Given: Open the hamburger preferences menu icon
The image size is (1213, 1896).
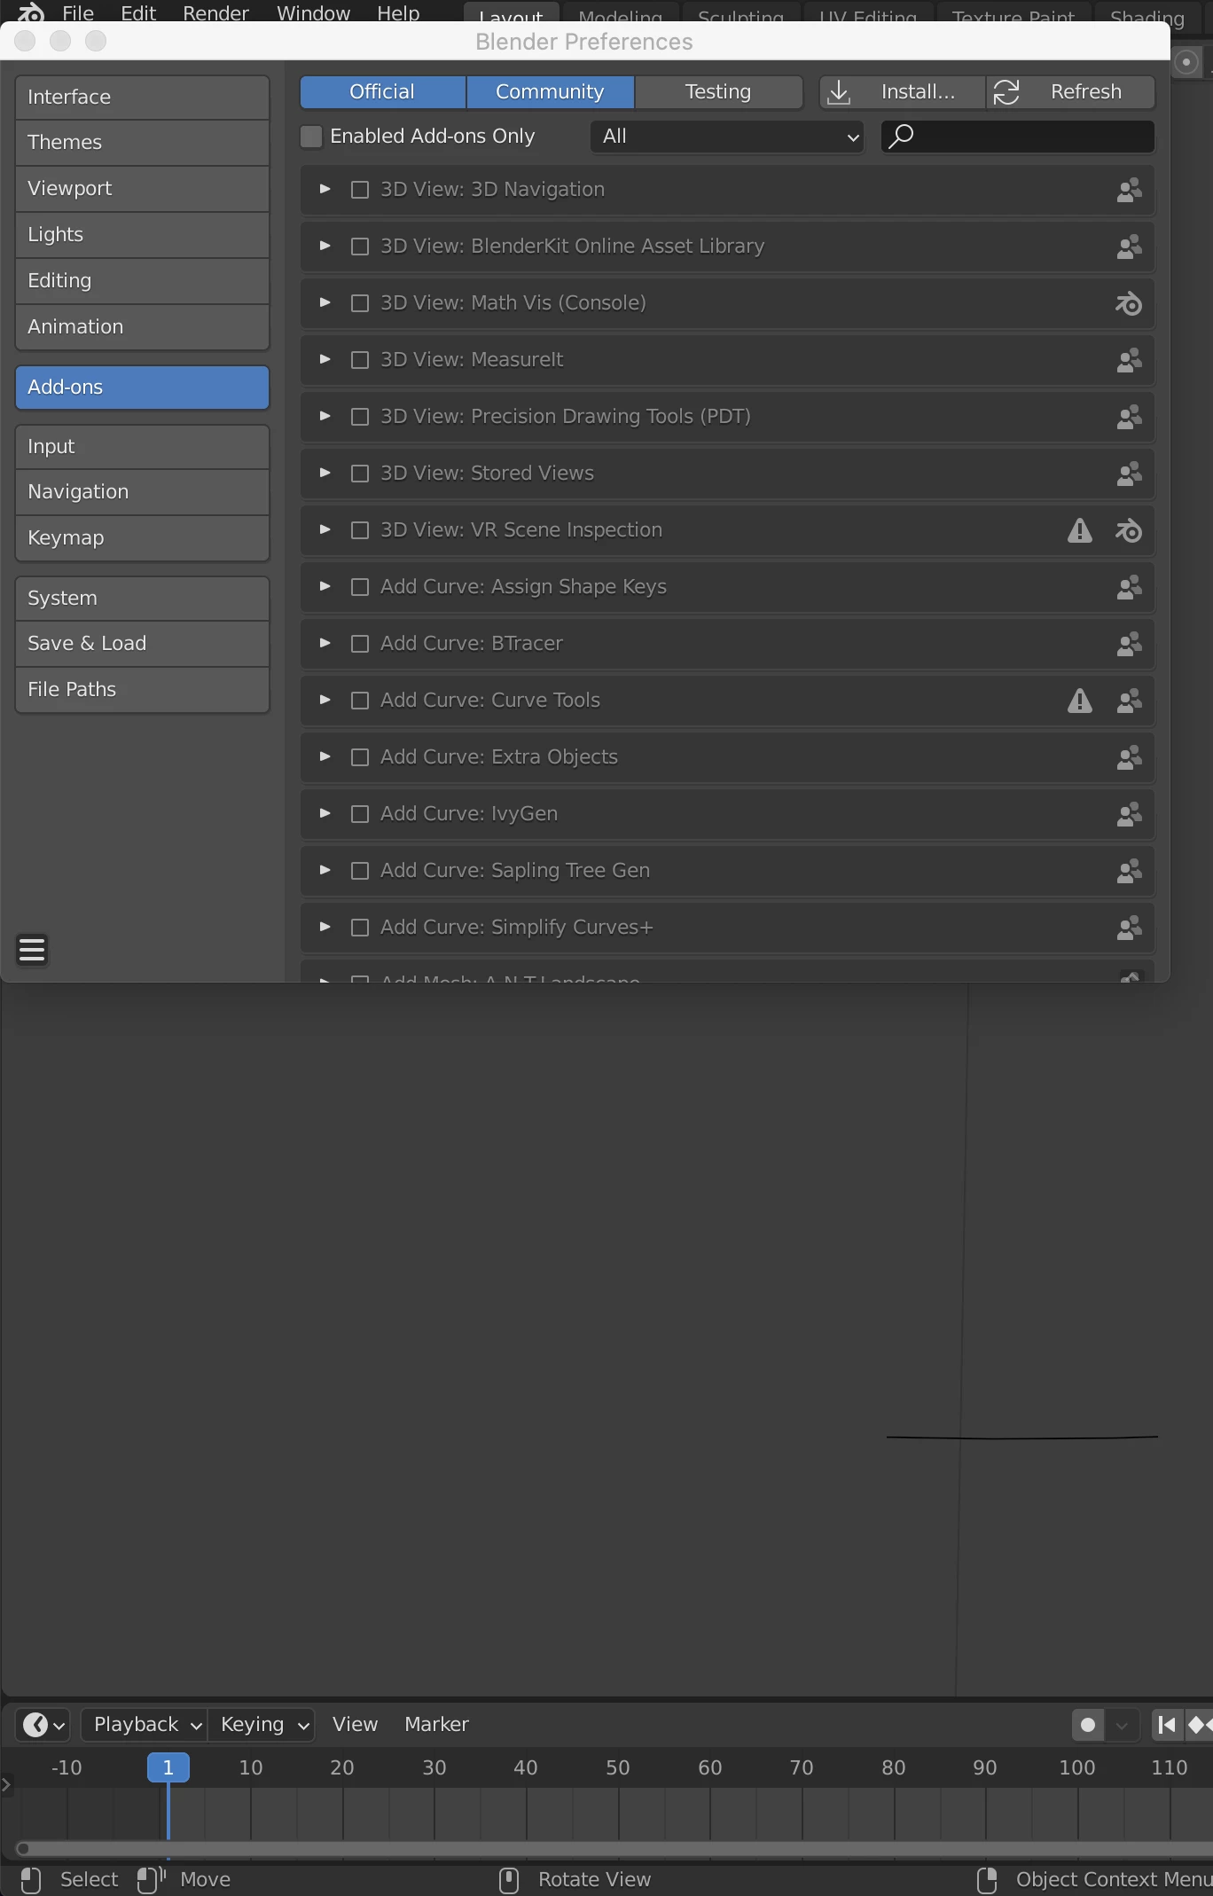Looking at the screenshot, I should click(32, 950).
